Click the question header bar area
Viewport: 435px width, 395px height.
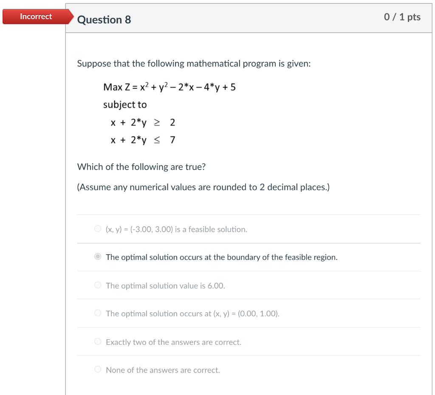click(x=249, y=19)
